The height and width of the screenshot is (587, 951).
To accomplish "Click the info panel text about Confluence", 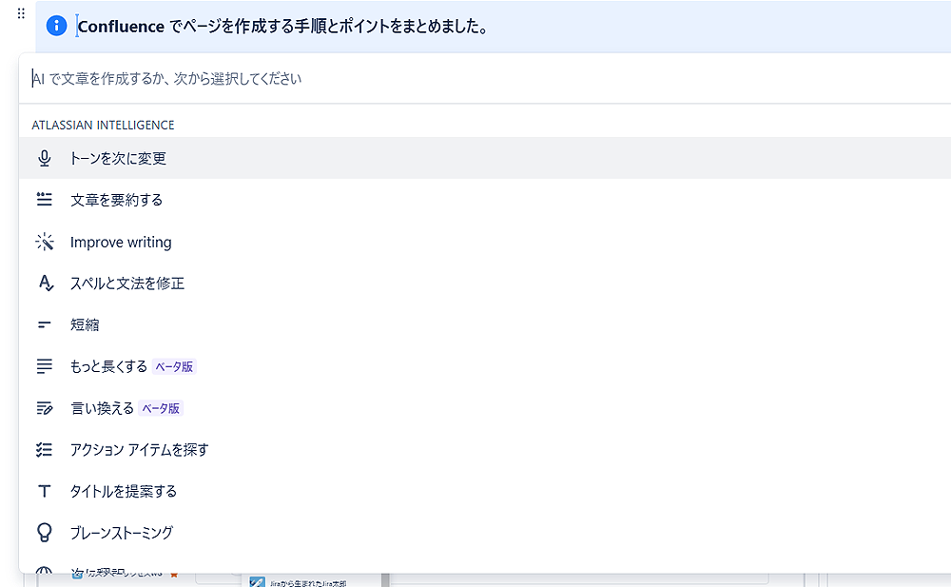I will [x=283, y=26].
